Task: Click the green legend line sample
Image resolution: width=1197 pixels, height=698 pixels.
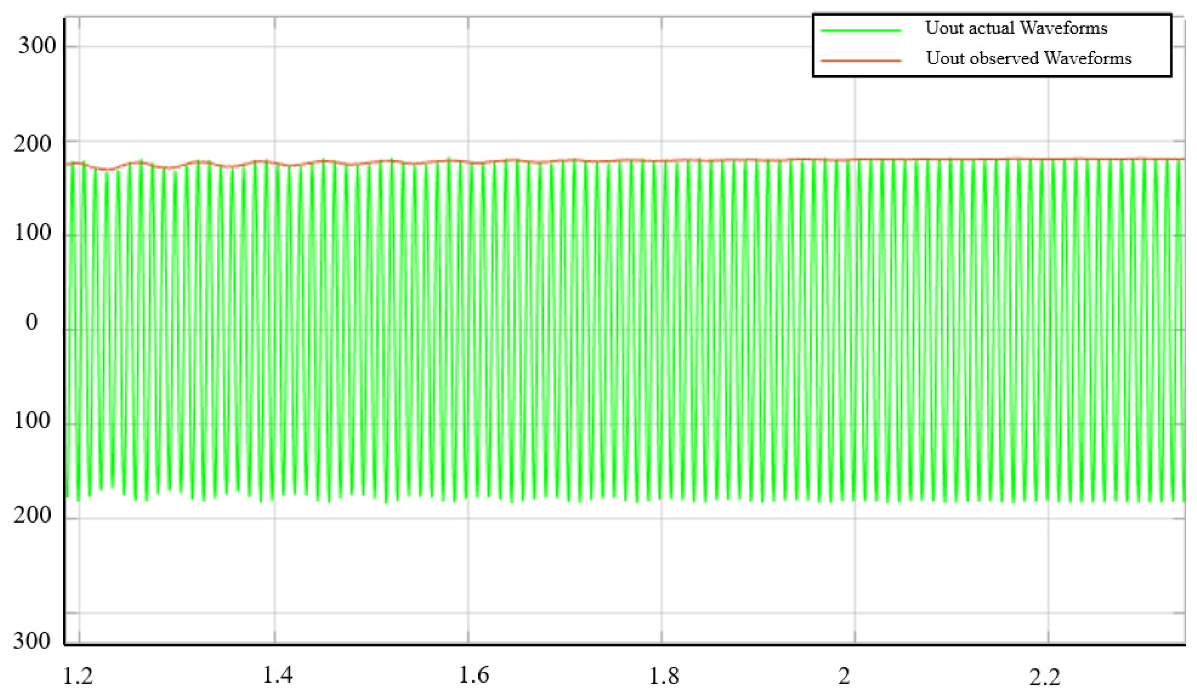Action: 861,30
